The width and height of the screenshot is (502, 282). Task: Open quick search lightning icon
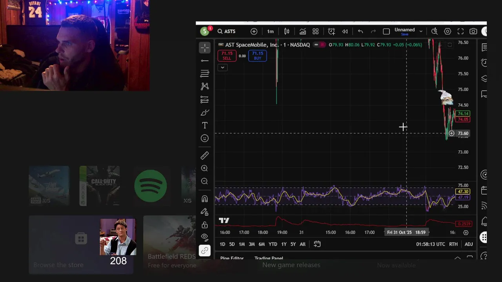click(435, 31)
